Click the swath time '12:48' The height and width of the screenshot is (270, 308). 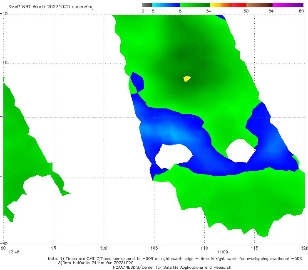[14, 252]
